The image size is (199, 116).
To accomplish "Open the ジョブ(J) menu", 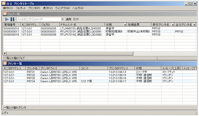I will pos(20,8).
